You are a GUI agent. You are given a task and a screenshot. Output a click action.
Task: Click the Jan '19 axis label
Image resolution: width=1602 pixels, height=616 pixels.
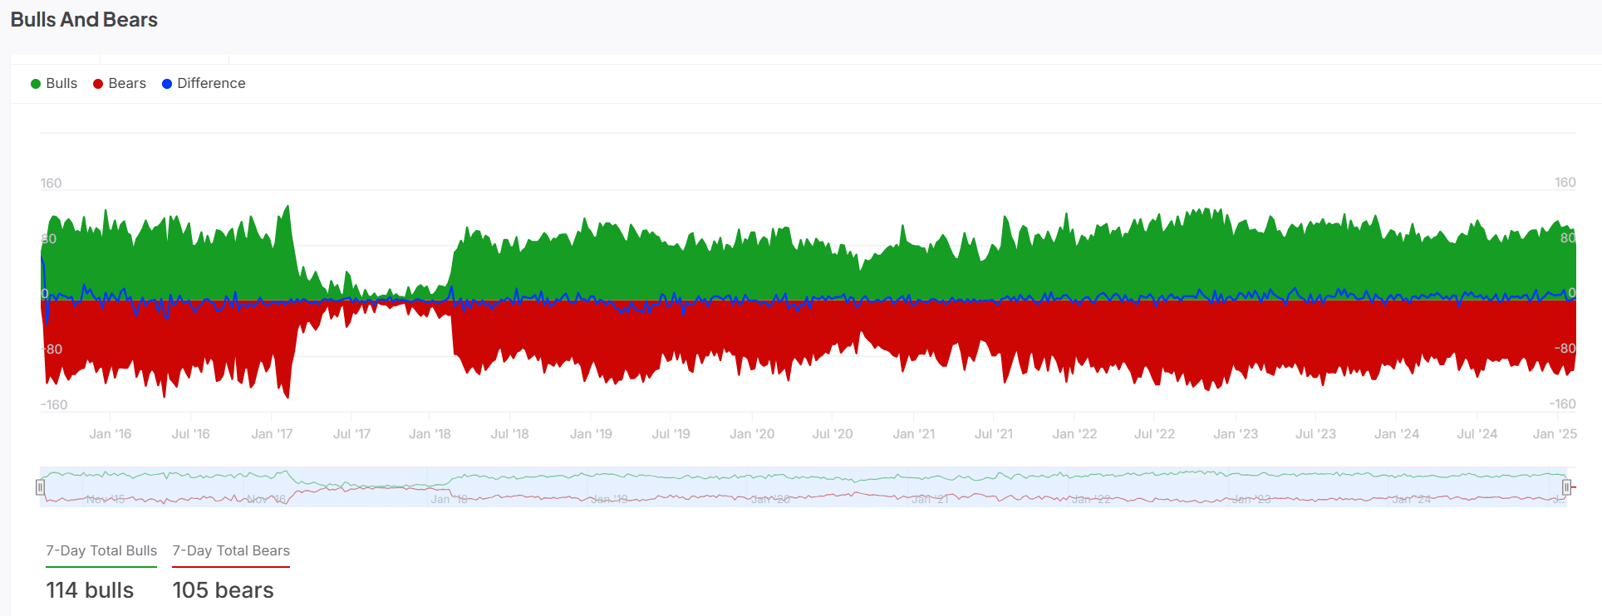591,434
